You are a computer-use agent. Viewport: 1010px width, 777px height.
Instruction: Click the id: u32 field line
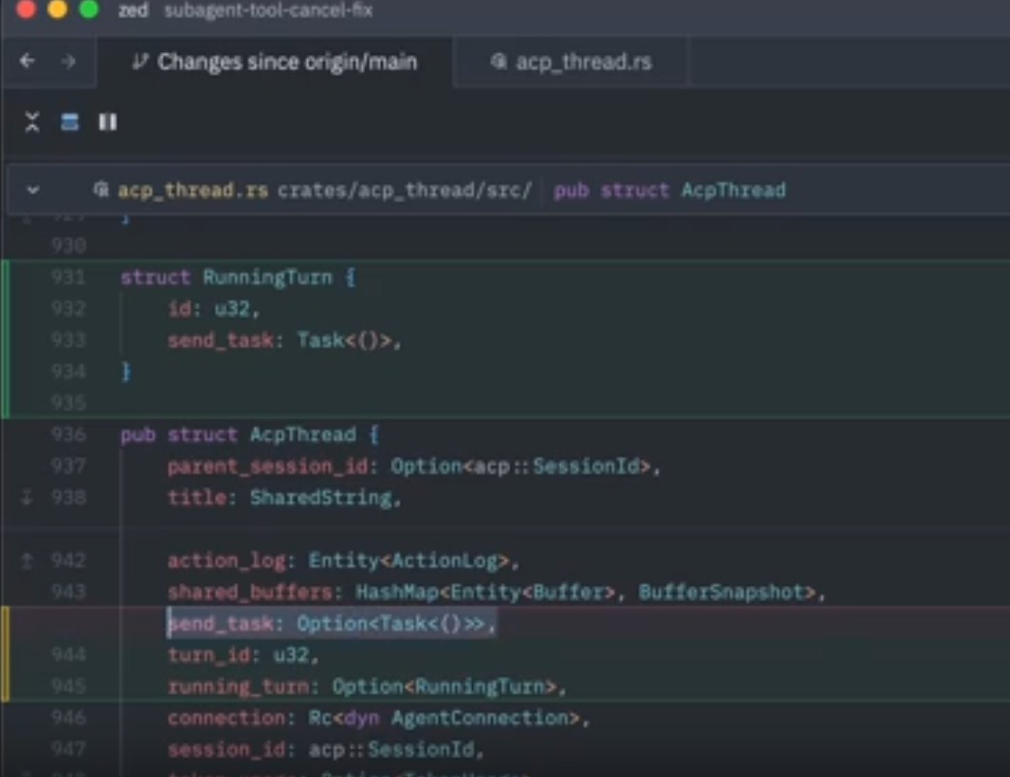pyautogui.click(x=213, y=309)
